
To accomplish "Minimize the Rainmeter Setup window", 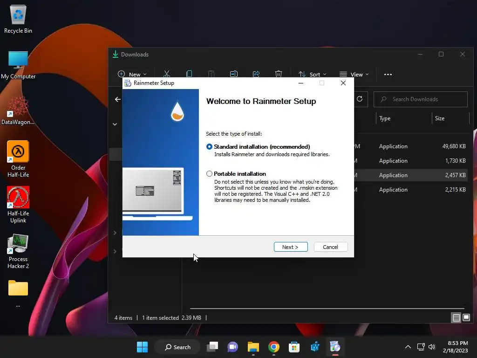I will pos(301,83).
